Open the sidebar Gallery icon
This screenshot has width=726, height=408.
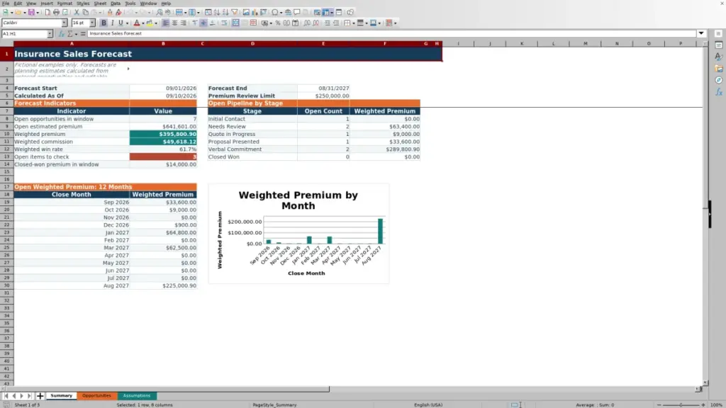coord(719,69)
